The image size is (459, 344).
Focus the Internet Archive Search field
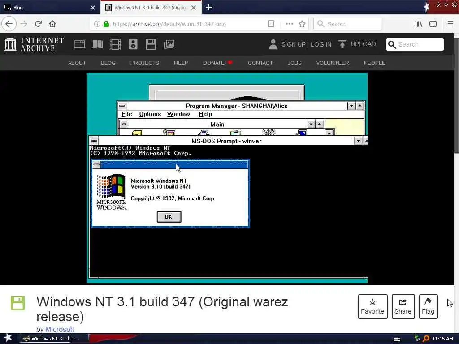point(415,44)
